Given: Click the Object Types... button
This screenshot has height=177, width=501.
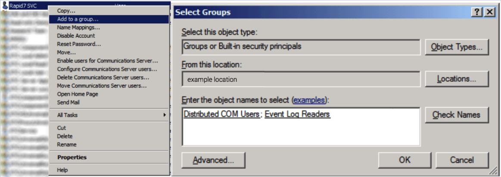Looking at the screenshot, I should click(457, 47).
